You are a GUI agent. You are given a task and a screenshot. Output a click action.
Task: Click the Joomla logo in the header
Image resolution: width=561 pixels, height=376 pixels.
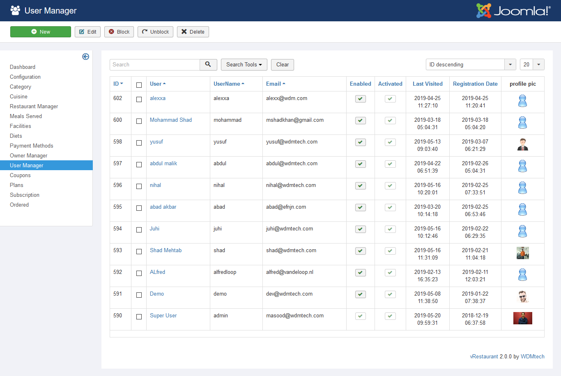[513, 11]
